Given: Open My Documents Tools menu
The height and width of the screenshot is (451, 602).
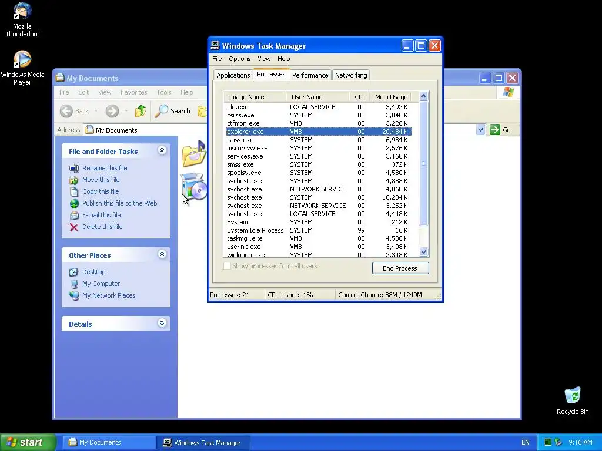Looking at the screenshot, I should tap(164, 92).
